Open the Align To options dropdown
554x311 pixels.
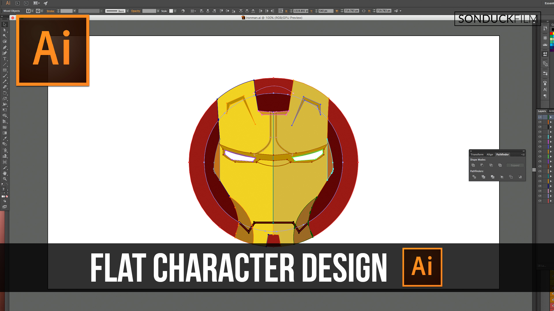[x=193, y=11]
